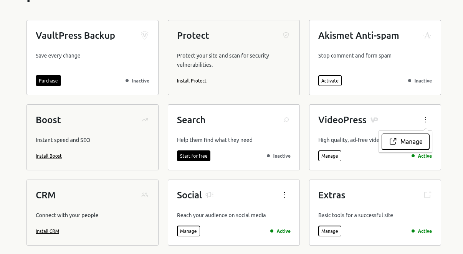The height and width of the screenshot is (254, 463).
Task: Click Inactive status on Search card
Action: [279, 156]
